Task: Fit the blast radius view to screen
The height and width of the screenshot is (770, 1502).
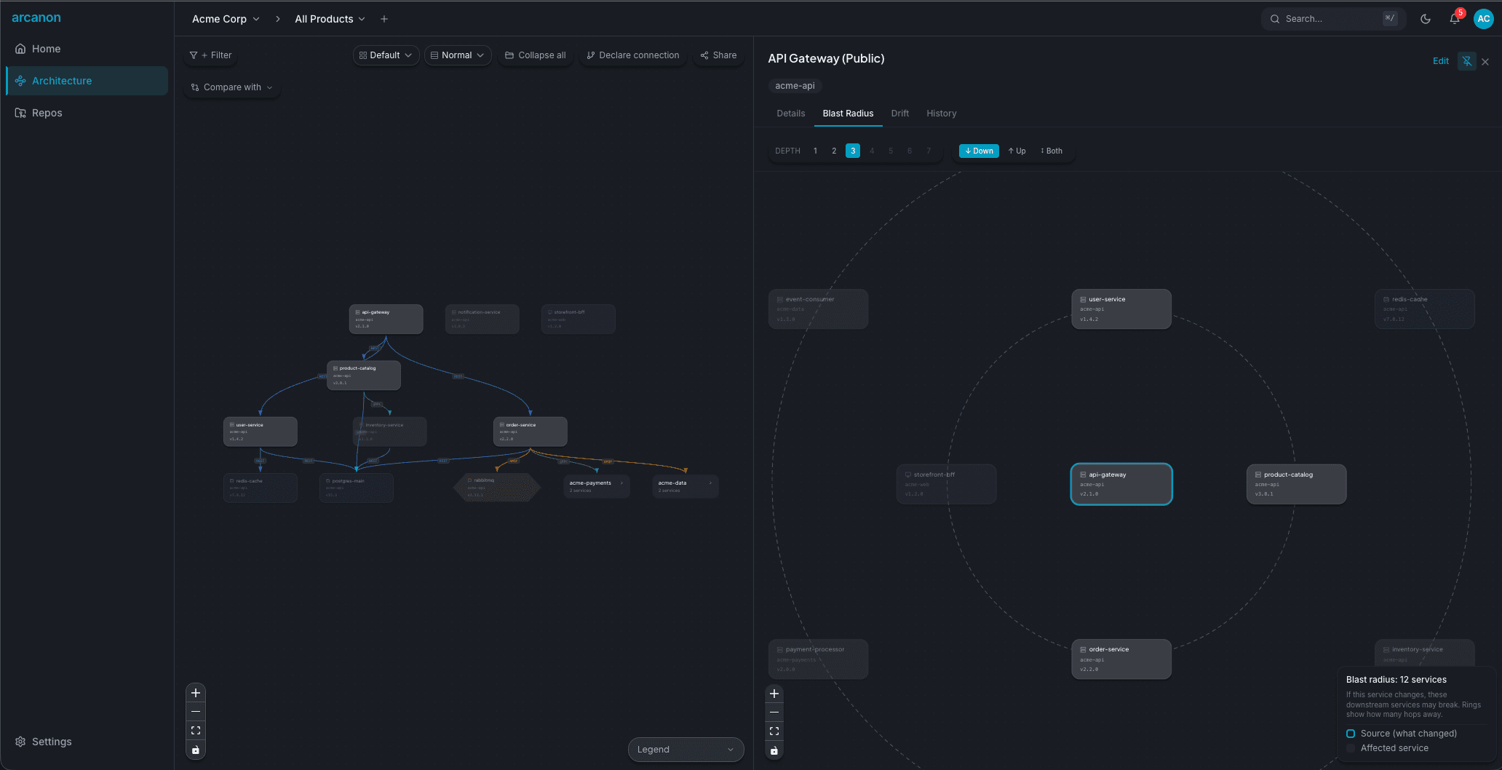Action: [x=774, y=730]
